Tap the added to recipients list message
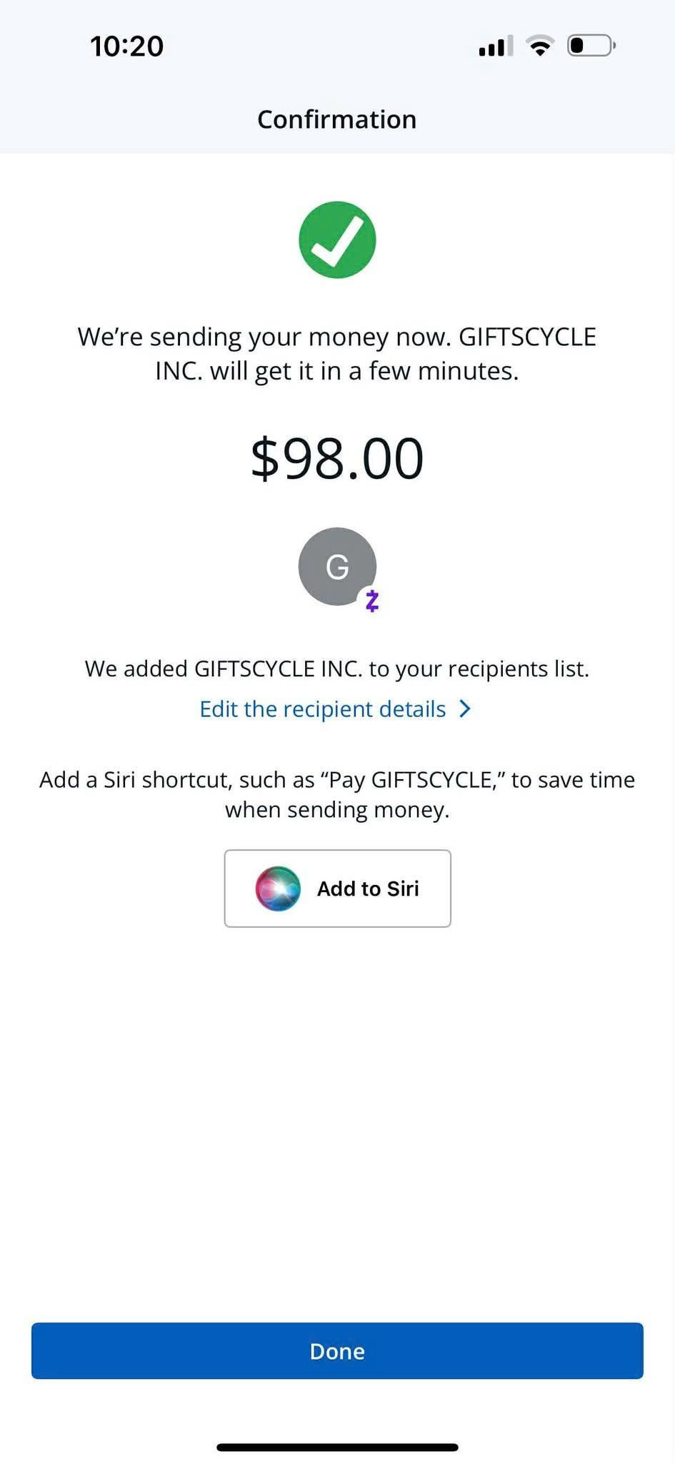This screenshot has height=1464, width=675. click(337, 668)
